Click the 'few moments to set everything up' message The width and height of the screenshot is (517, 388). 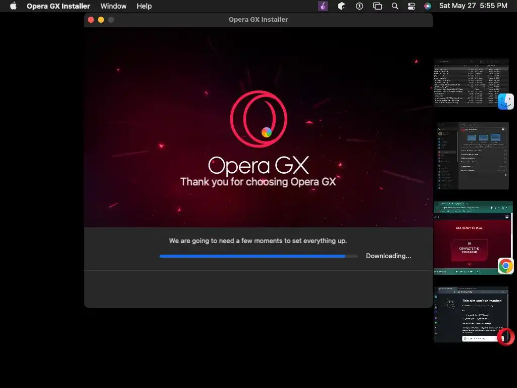point(258,241)
